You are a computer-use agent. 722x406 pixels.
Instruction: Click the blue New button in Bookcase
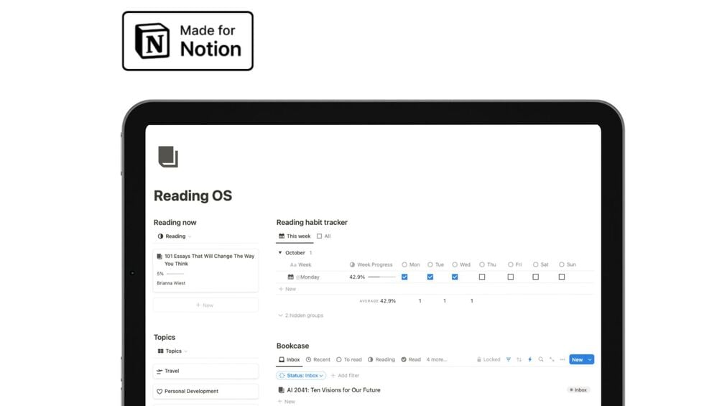pos(578,359)
